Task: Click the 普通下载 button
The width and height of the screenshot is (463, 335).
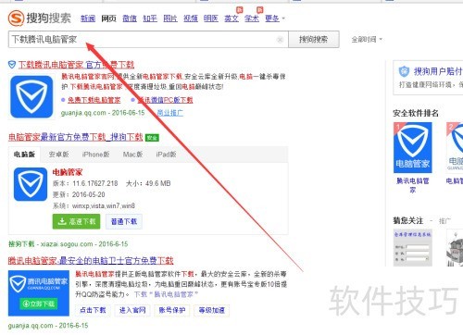Action: tap(124, 221)
